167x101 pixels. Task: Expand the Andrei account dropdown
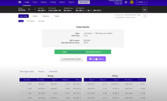(x=142, y=2)
